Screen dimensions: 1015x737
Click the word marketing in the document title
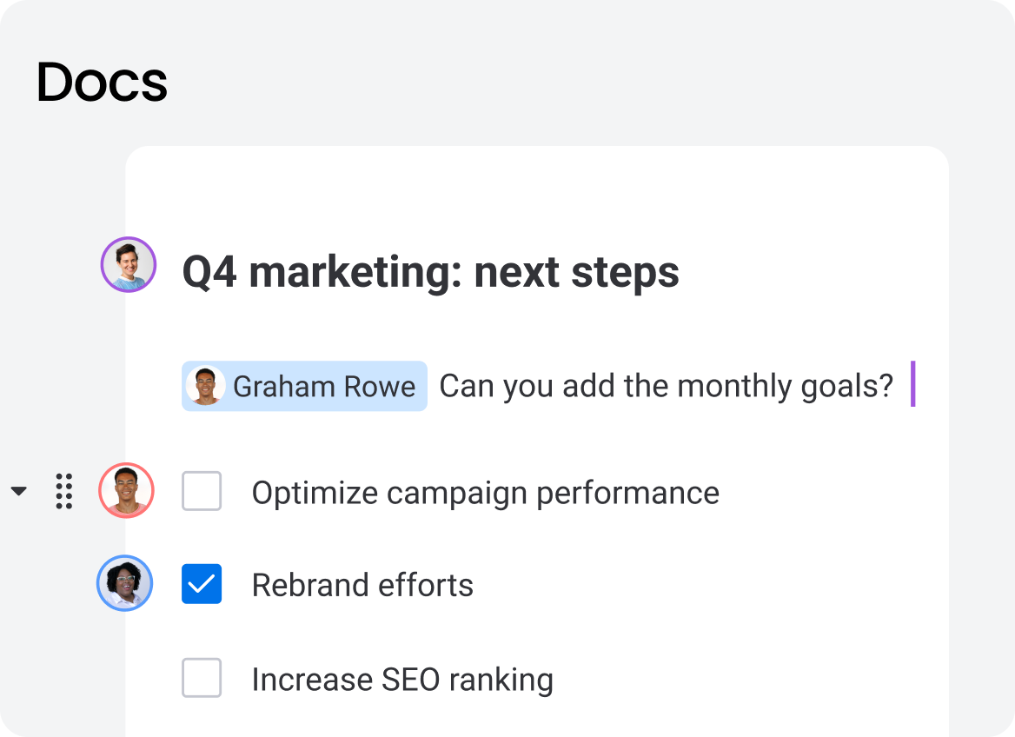click(355, 273)
